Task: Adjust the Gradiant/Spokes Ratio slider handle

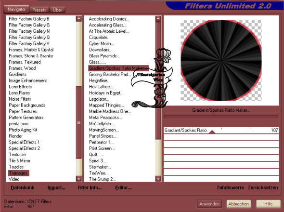Action: click(212, 132)
